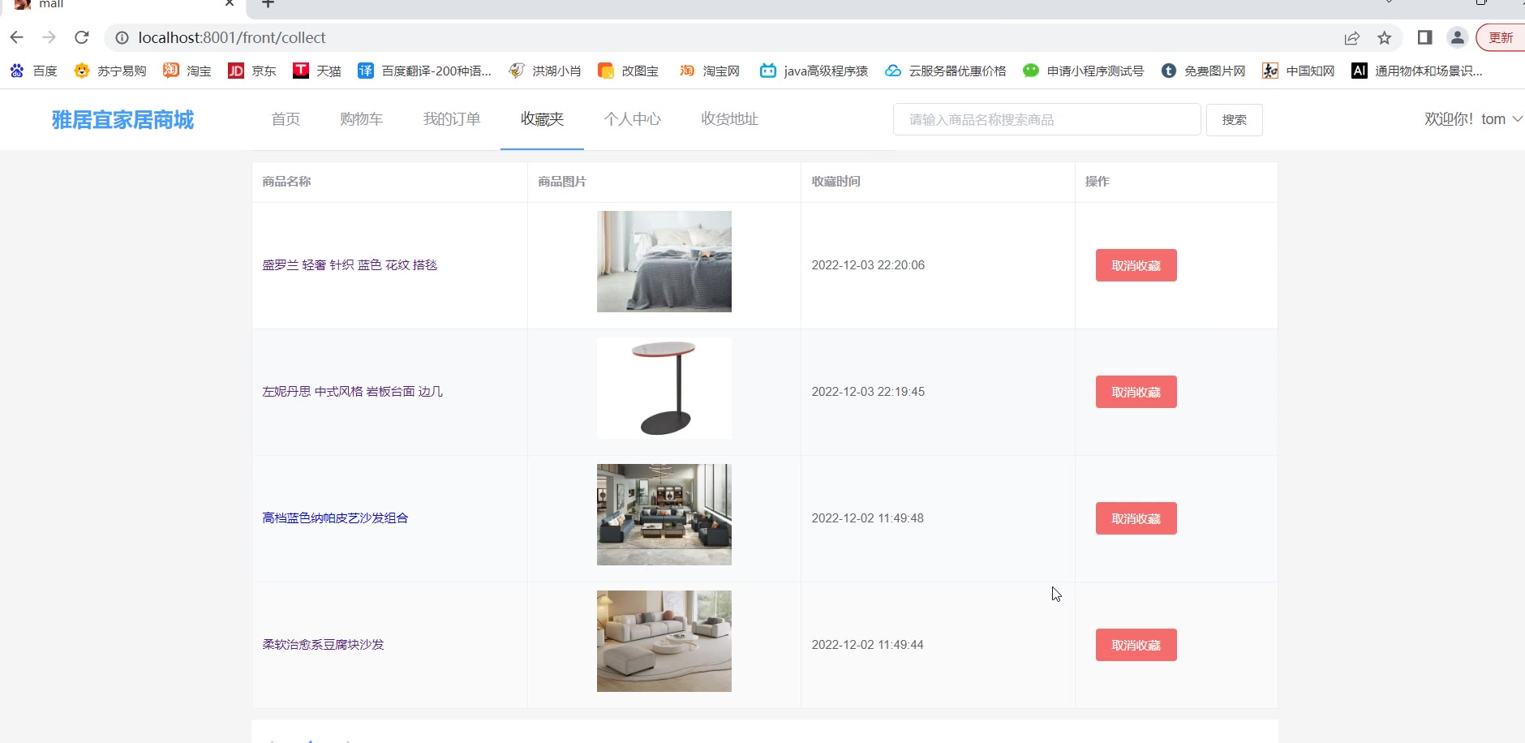Open 改图宝 bookmark
This screenshot has width=1525, height=743.
click(x=628, y=71)
